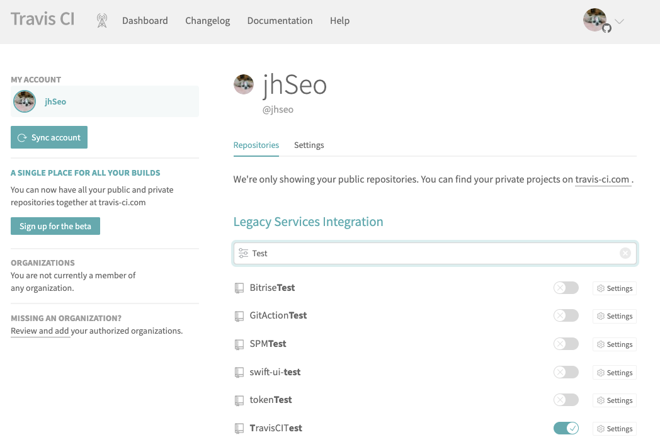Open Review and add link
The height and width of the screenshot is (447, 660).
40,331
